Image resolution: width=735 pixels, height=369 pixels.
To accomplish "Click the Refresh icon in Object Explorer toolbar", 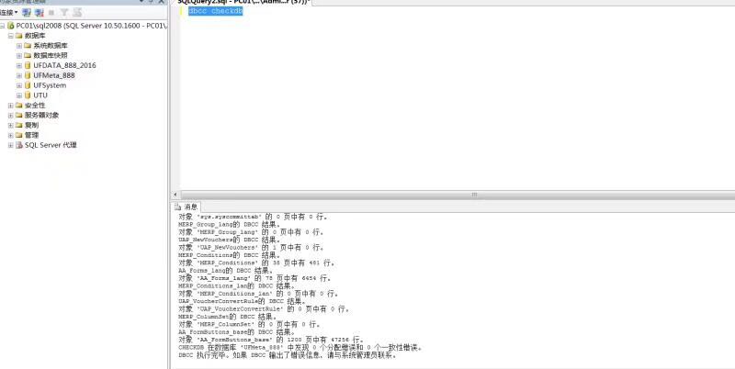I will point(77,12).
